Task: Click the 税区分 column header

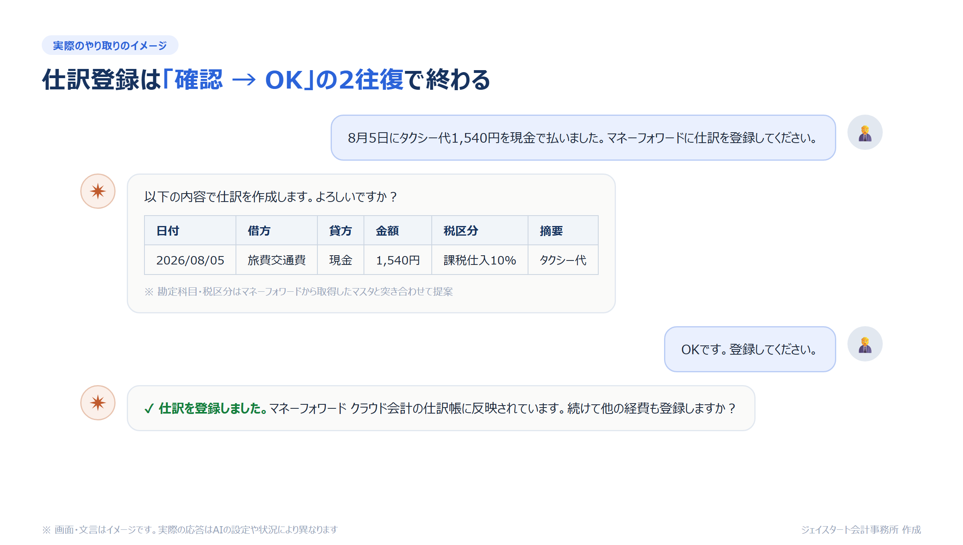Action: (x=480, y=230)
